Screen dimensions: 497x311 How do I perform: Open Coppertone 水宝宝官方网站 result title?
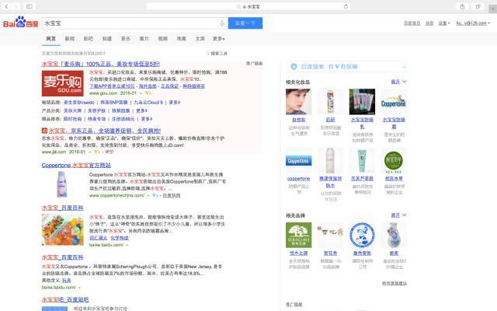[76, 166]
